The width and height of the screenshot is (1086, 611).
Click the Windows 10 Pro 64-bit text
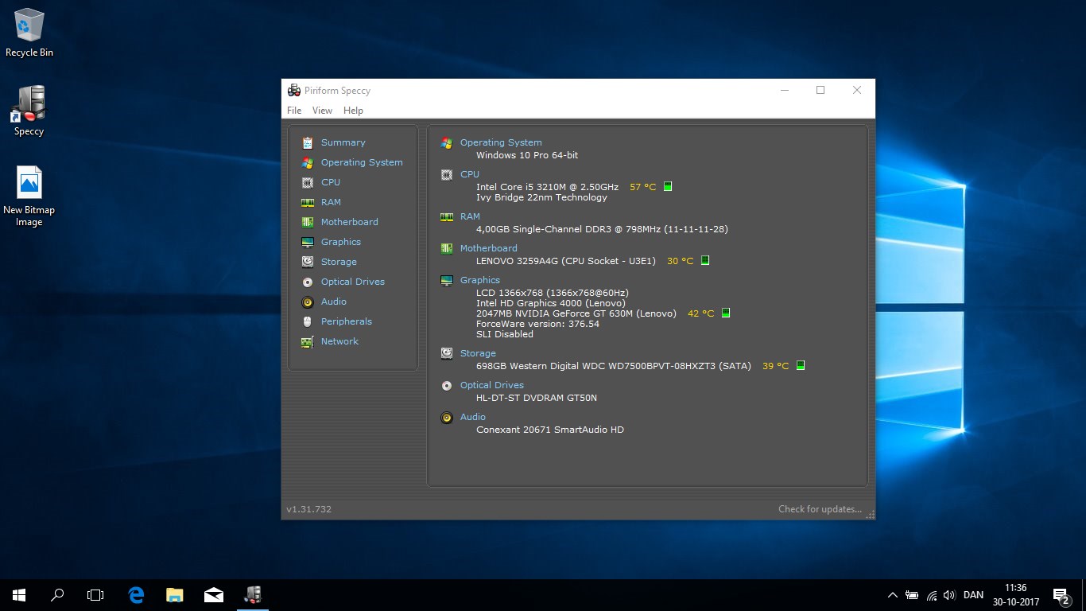pos(527,155)
